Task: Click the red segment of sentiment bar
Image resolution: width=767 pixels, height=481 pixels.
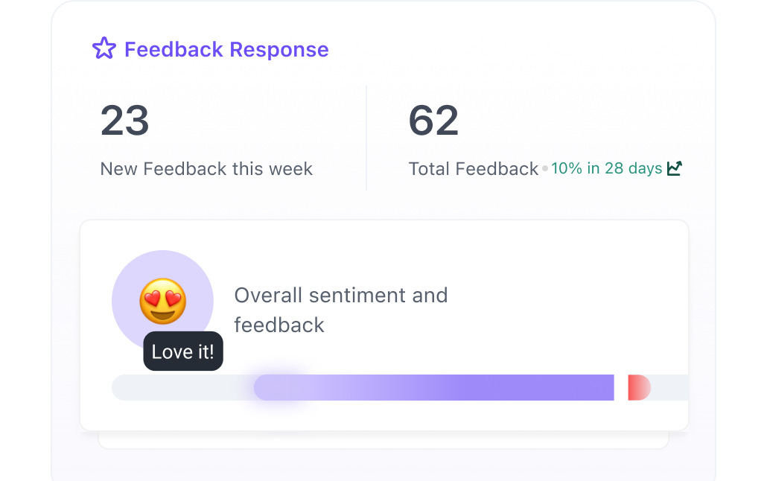Action: coord(638,387)
